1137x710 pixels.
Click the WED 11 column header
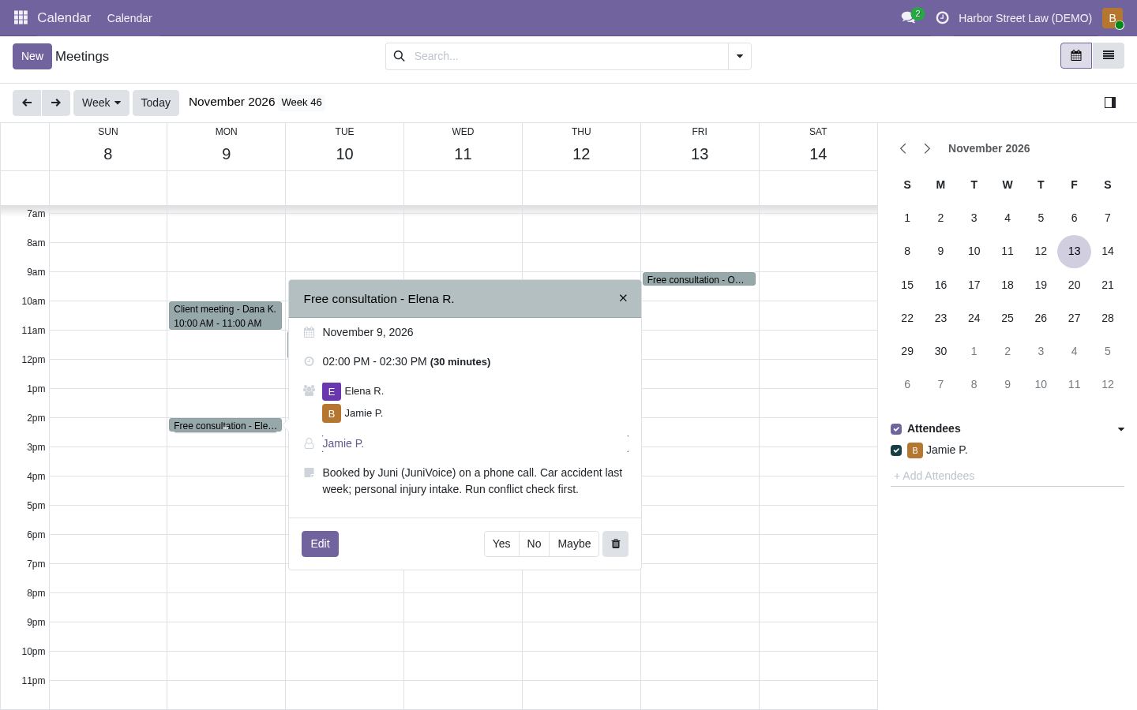pyautogui.click(x=463, y=146)
